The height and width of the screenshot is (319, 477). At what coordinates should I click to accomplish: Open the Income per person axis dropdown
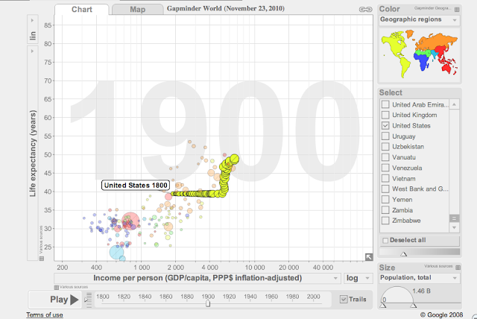coord(197,278)
